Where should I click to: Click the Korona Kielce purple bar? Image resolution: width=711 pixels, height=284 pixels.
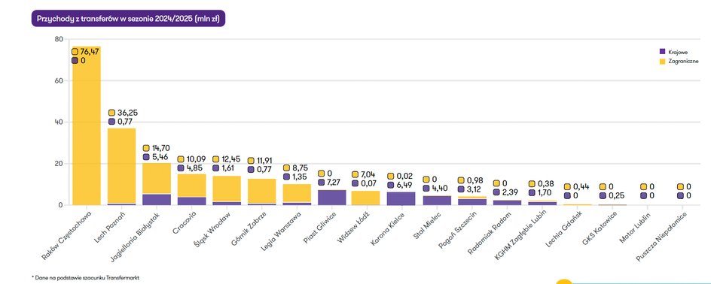[x=401, y=198]
